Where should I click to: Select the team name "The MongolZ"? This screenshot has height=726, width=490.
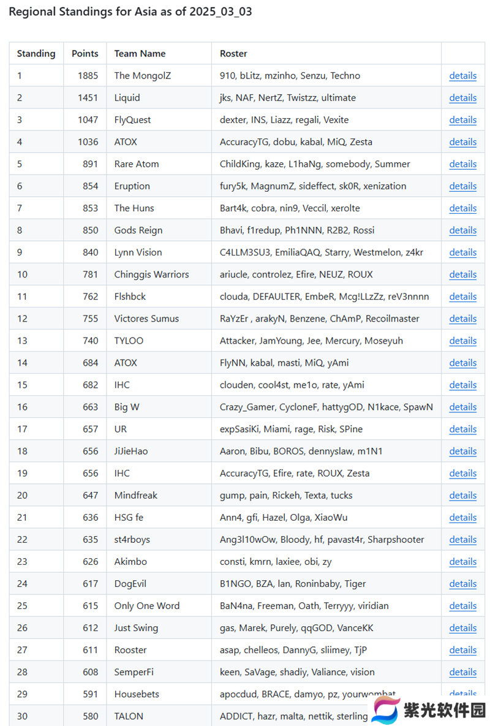pos(143,75)
